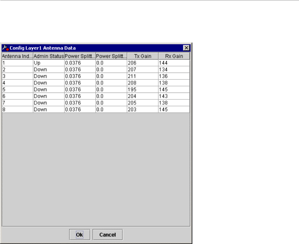Click the Cancel button
The height and width of the screenshot is (244, 299).
click(x=108, y=235)
